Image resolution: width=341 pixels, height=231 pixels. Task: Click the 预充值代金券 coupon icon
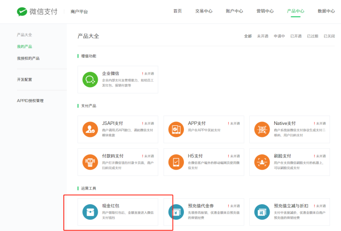176,212
